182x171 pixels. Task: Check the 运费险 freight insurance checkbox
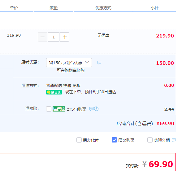(x=49, y=109)
